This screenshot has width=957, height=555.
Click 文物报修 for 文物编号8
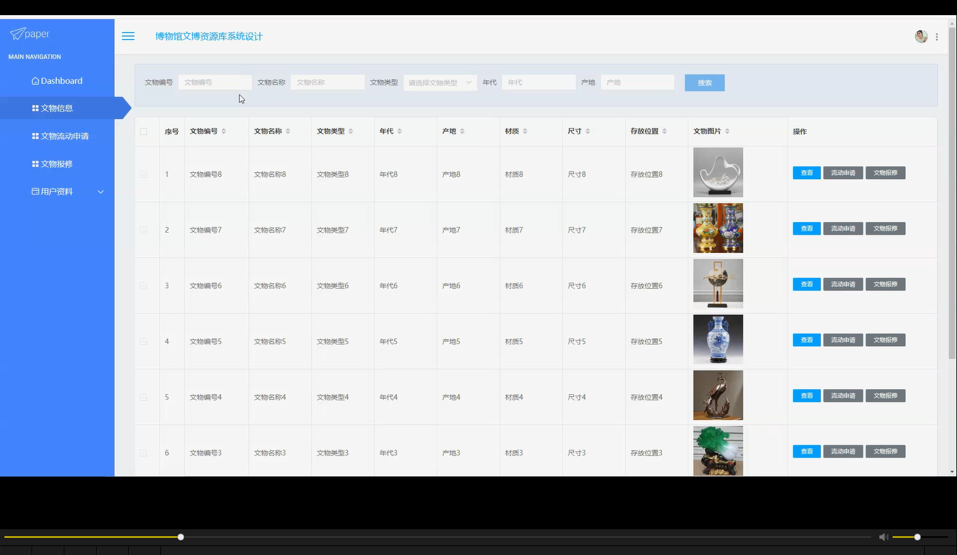click(x=885, y=173)
